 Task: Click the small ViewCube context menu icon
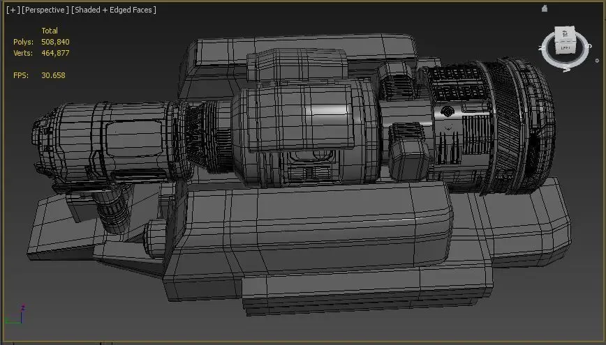click(x=597, y=61)
